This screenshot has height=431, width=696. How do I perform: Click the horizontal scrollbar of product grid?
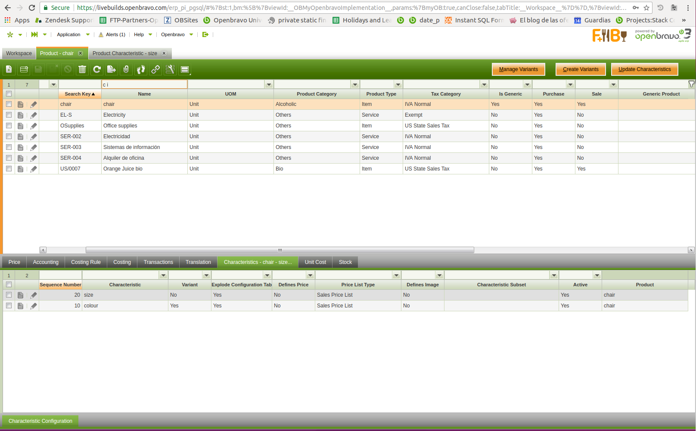point(280,250)
